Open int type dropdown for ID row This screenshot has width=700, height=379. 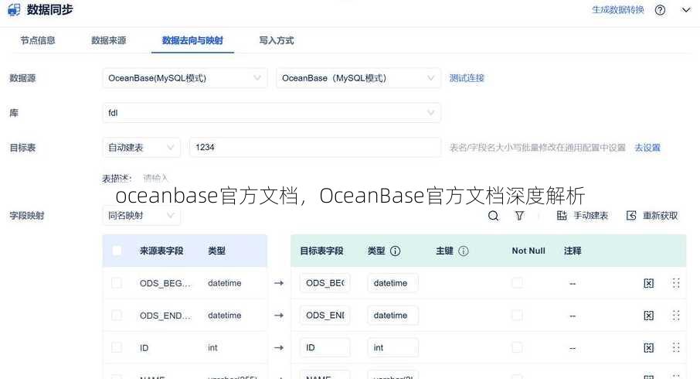[x=392, y=347]
